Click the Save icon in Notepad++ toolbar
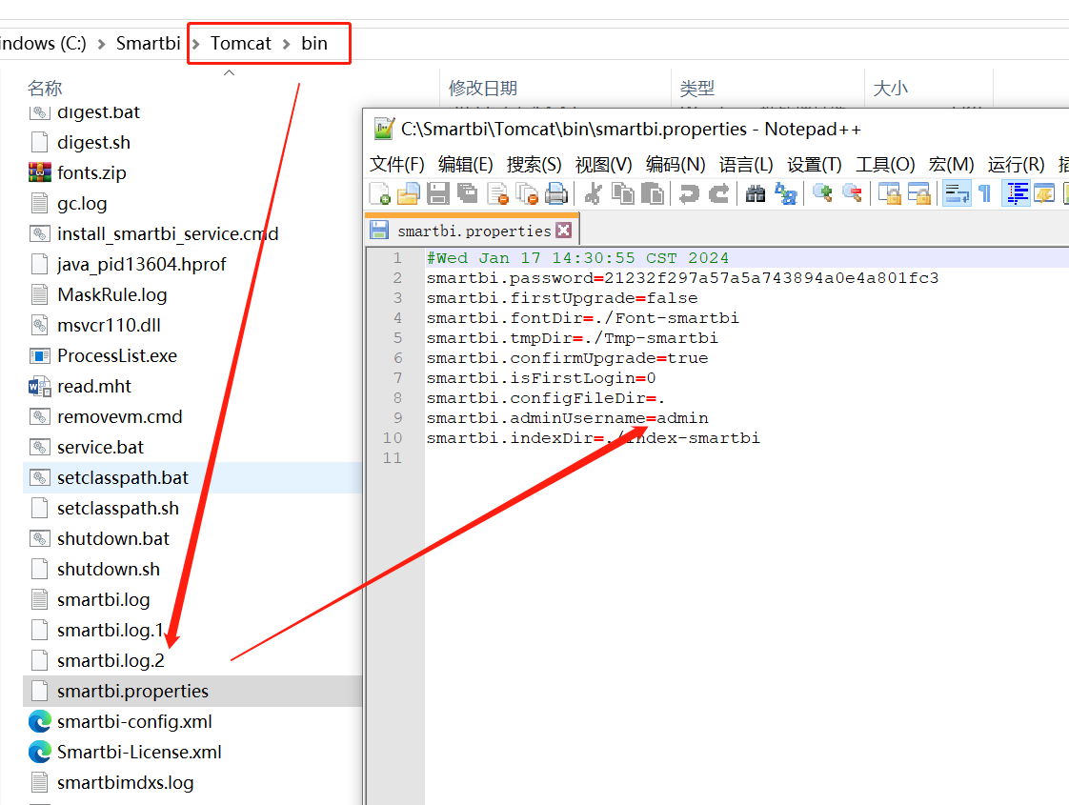 coord(437,194)
